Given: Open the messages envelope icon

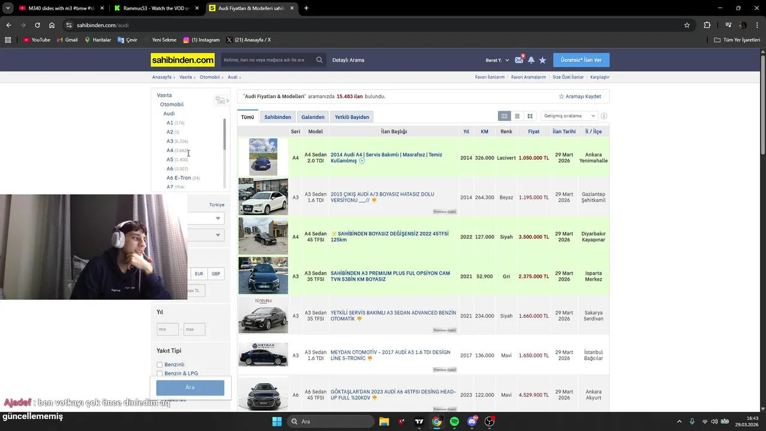Looking at the screenshot, I should tap(519, 60).
